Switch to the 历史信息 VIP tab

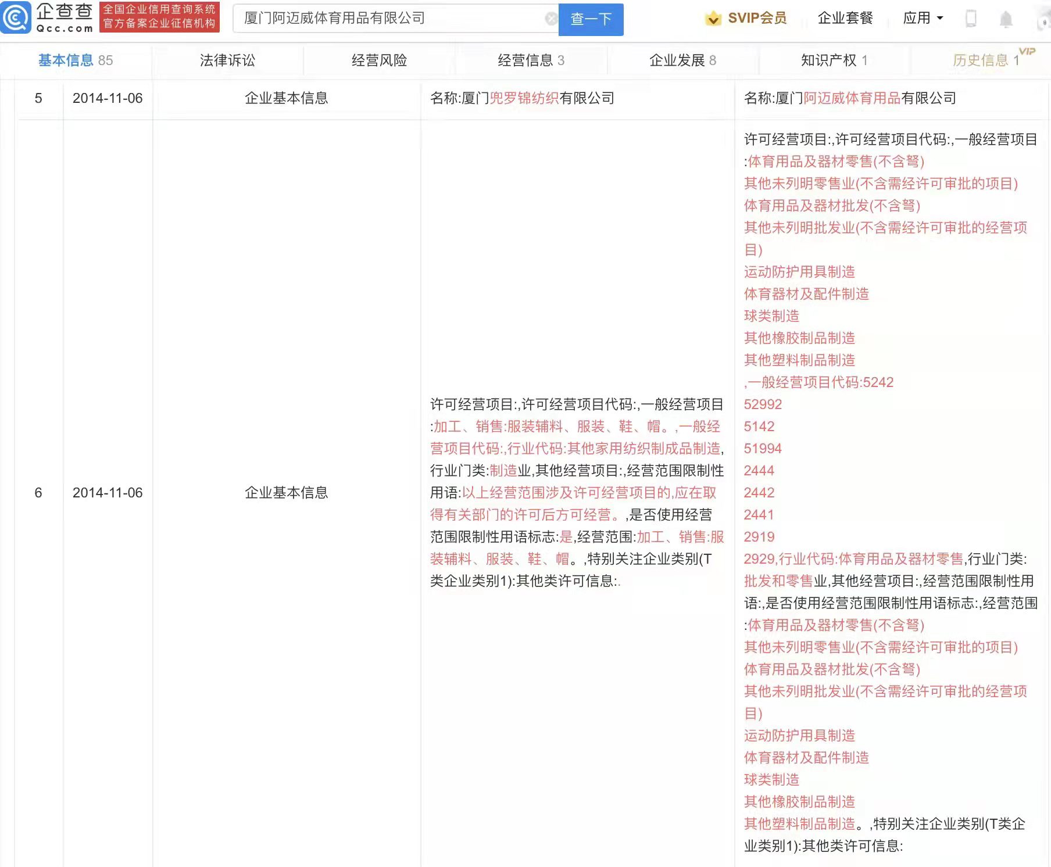pos(986,60)
